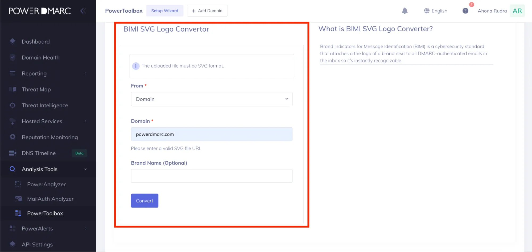Click the Dashboard sidebar icon
The height and width of the screenshot is (252, 532).
coord(13,41)
